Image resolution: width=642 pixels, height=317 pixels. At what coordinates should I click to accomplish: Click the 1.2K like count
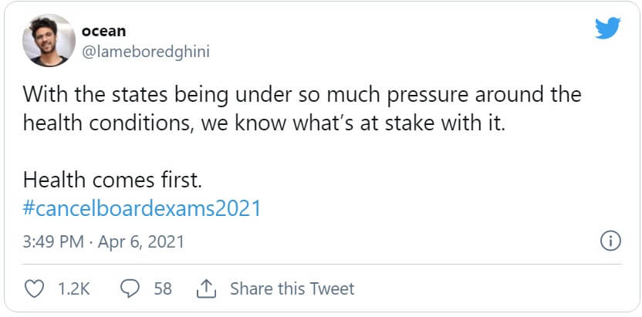[x=74, y=289]
